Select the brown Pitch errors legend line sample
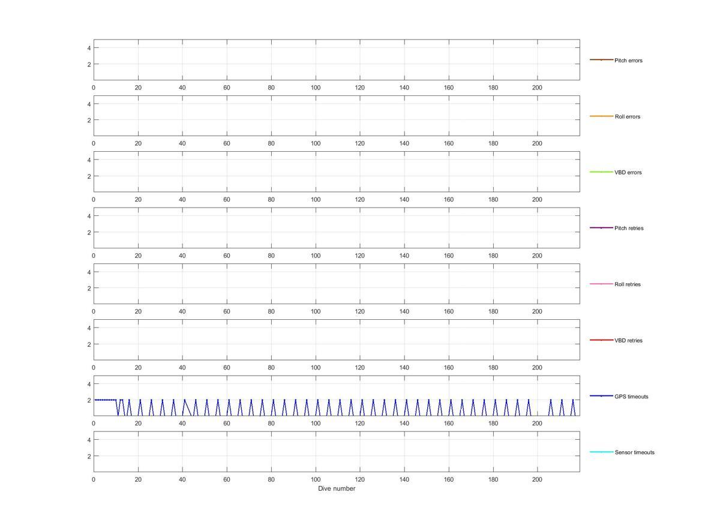This screenshot has width=720, height=531. pos(601,60)
